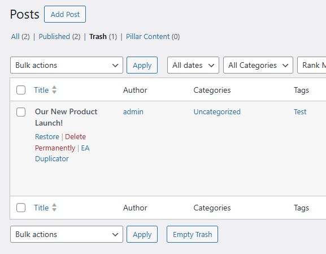Click Delete Permanently for the post
Image resolution: width=326 pixels, height=254 pixels.
pyautogui.click(x=60, y=142)
